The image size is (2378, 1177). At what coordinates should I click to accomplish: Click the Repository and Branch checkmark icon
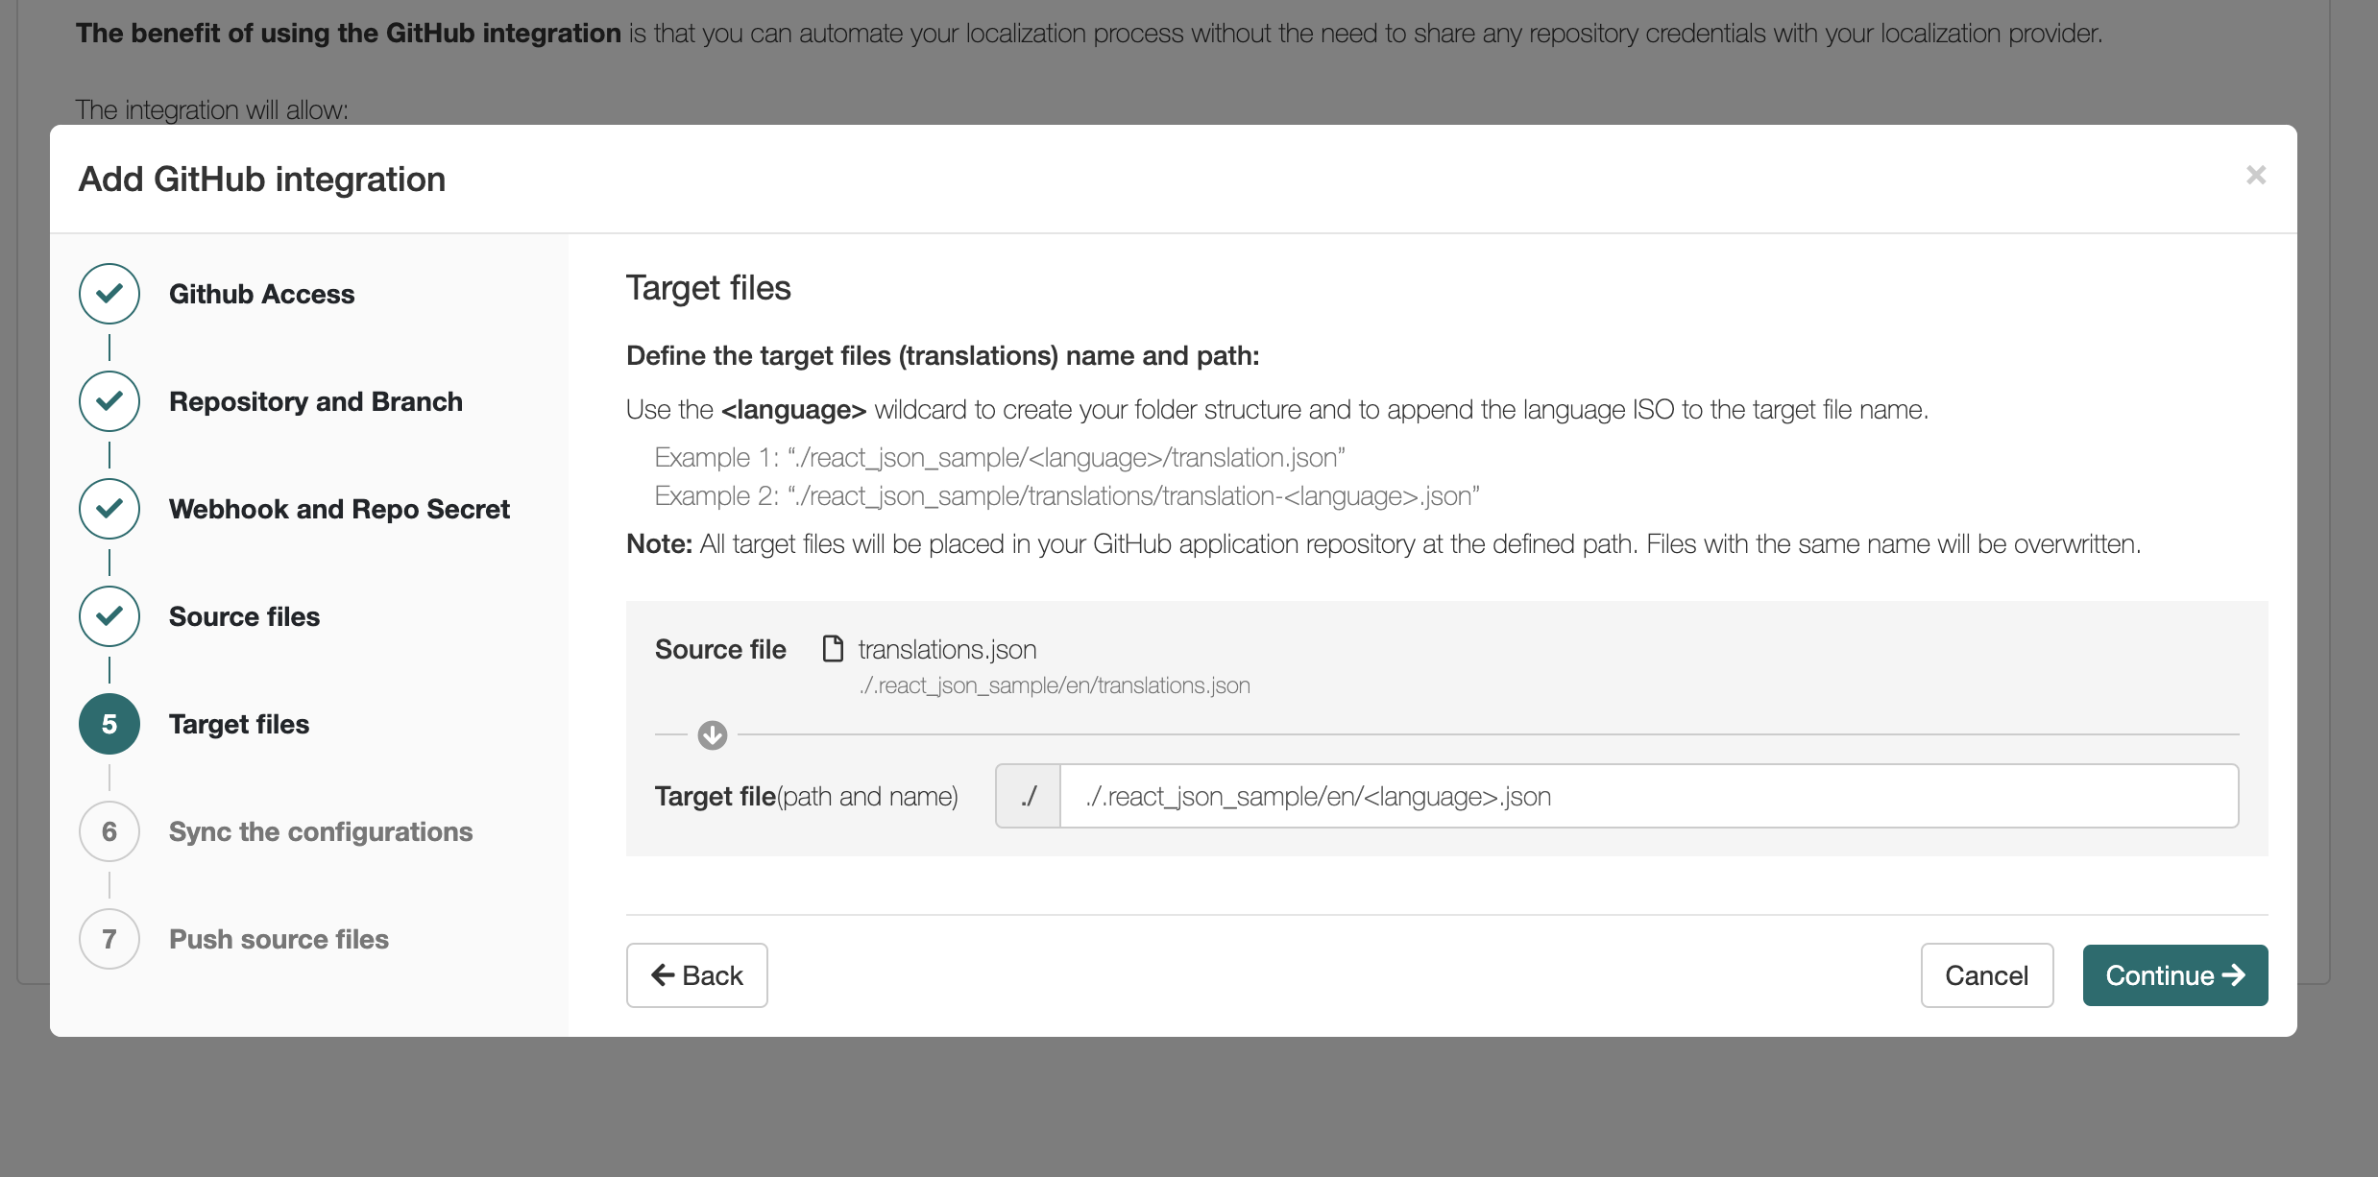click(x=109, y=401)
